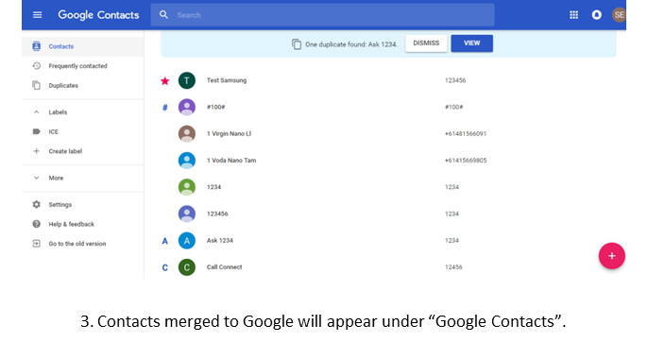This screenshot has width=648, height=342.
Task: Open the hamburger main menu
Action: (x=37, y=15)
